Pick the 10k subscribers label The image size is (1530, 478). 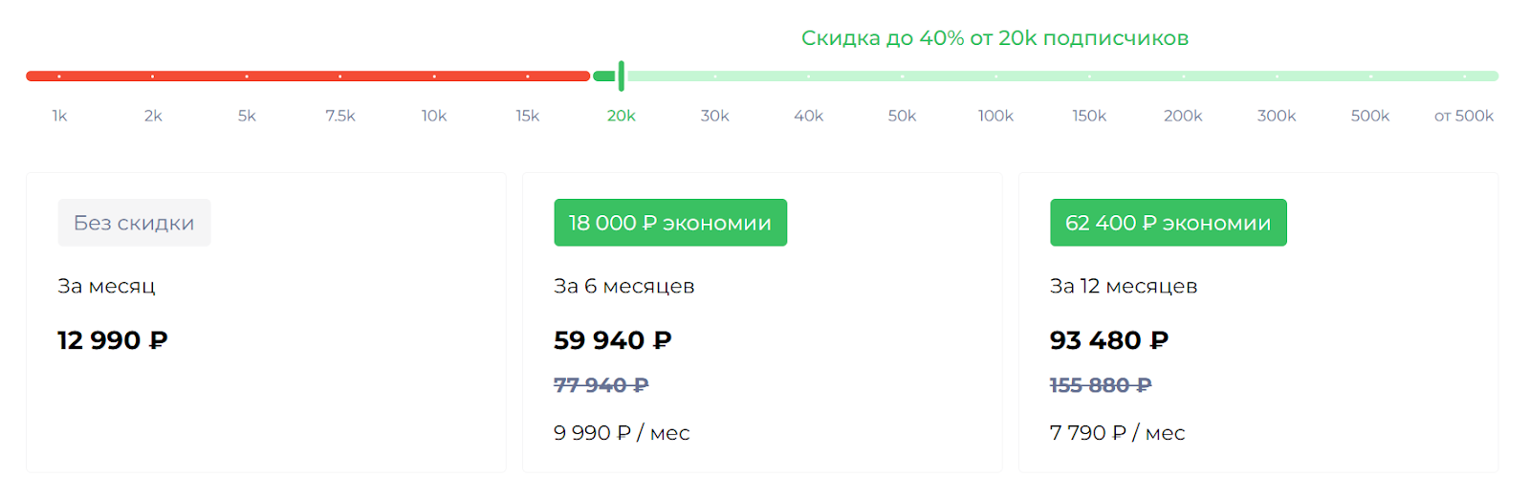[434, 116]
